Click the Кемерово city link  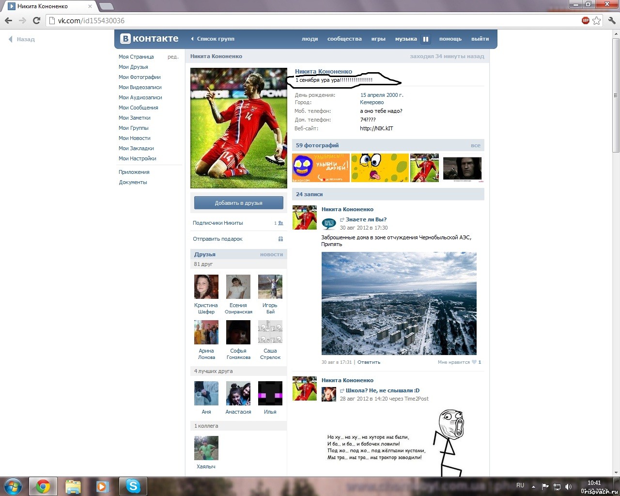coord(372,102)
